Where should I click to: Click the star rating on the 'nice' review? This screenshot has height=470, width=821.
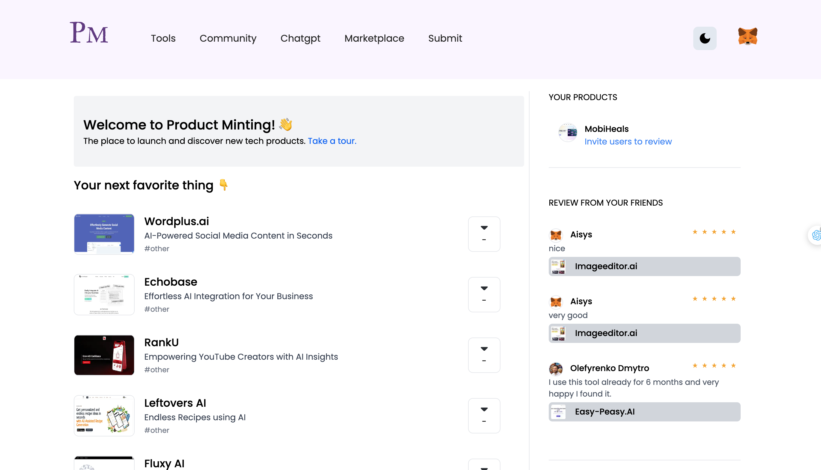click(714, 232)
